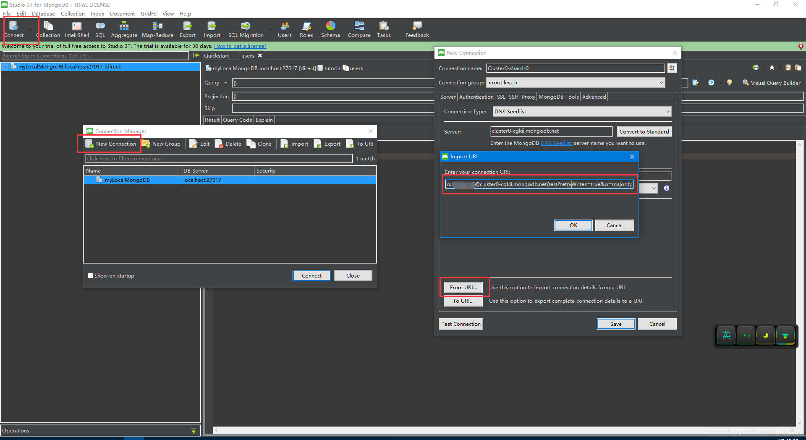Switch to the Authentication tab

(x=476, y=97)
